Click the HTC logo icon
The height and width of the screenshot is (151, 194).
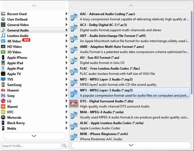[3, 112]
